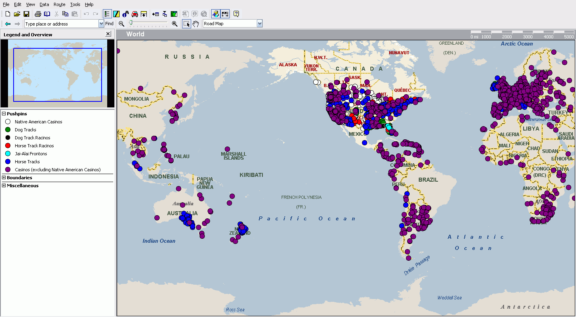Expand the Boundaries legend section
Image resolution: width=576 pixels, height=317 pixels.
4,178
